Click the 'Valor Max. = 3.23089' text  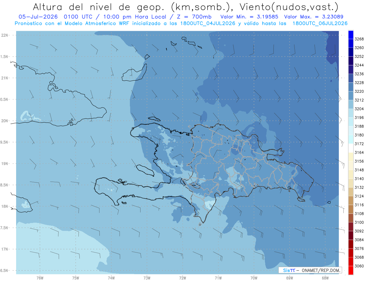click(x=314, y=17)
